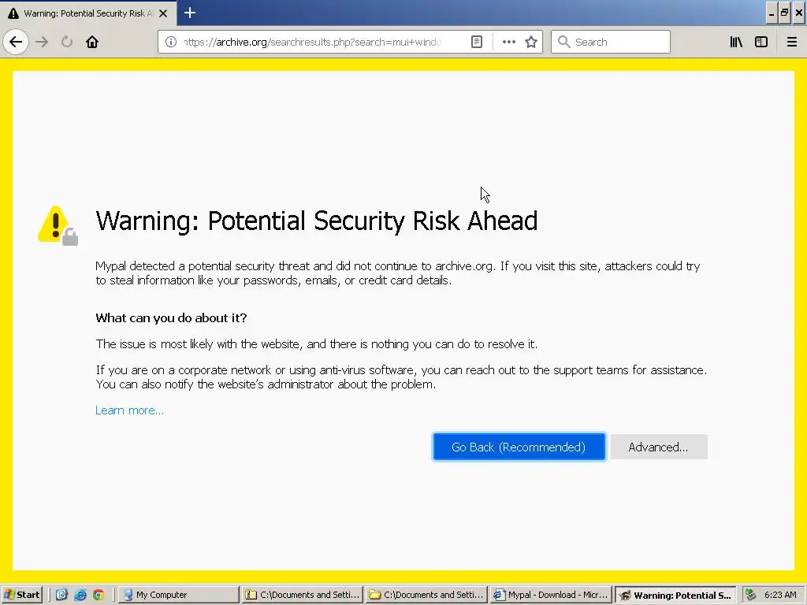Select the Warning: Potential Security Risk tab
807x605 pixels.
coord(88,13)
